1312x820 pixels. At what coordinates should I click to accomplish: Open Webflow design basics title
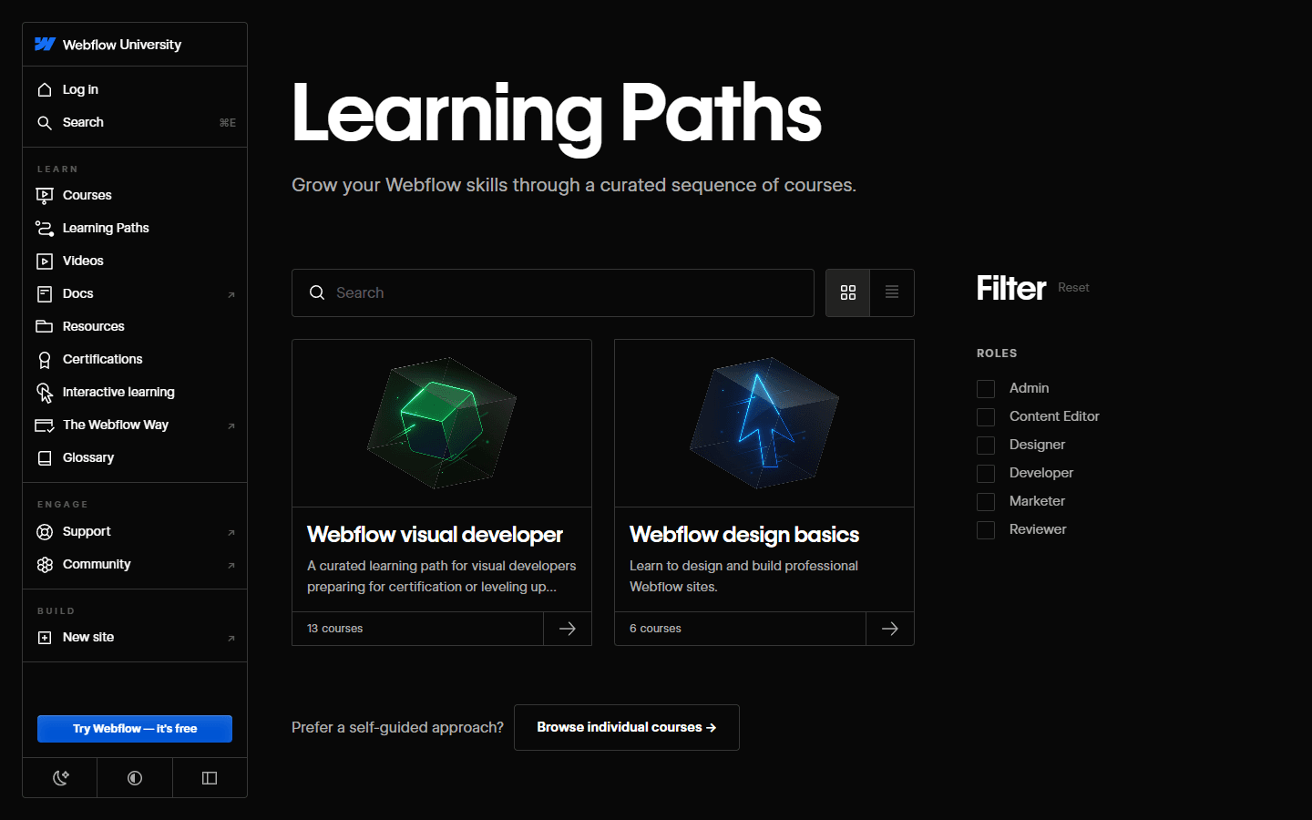[x=744, y=535]
